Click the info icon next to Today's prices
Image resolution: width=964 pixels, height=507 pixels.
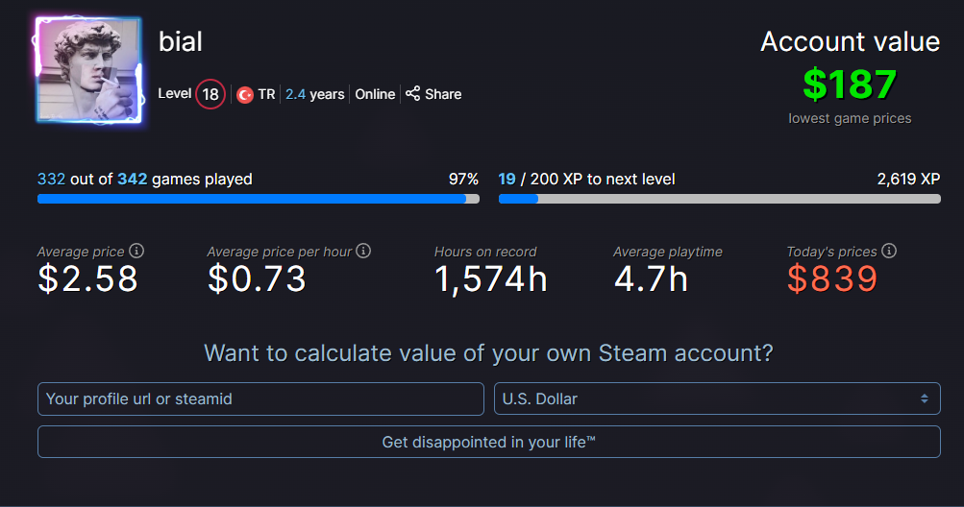(x=889, y=251)
